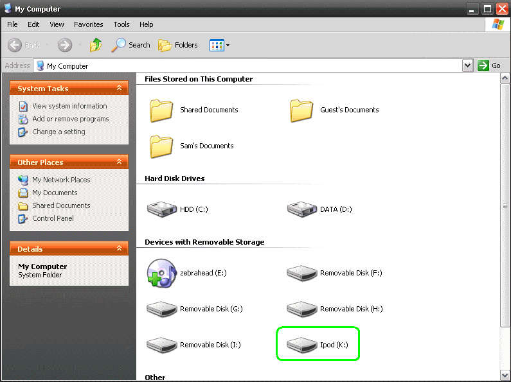Click Add or remove programs link
Screen dimensions: 511x382
(x=70, y=119)
